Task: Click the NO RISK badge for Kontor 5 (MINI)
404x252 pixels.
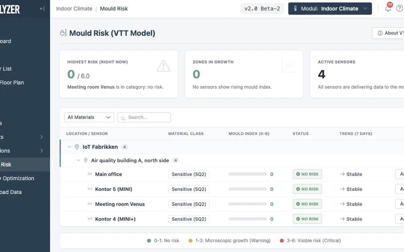Action: pos(307,189)
